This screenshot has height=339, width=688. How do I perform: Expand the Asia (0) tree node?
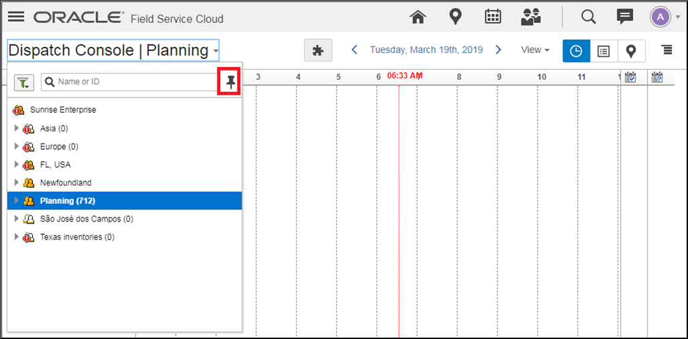pos(17,128)
